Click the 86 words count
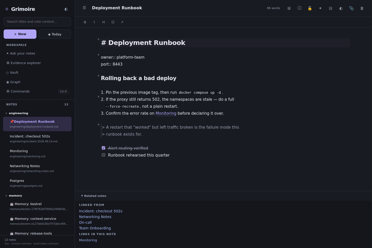This screenshot has width=372, height=248. [x=274, y=8]
